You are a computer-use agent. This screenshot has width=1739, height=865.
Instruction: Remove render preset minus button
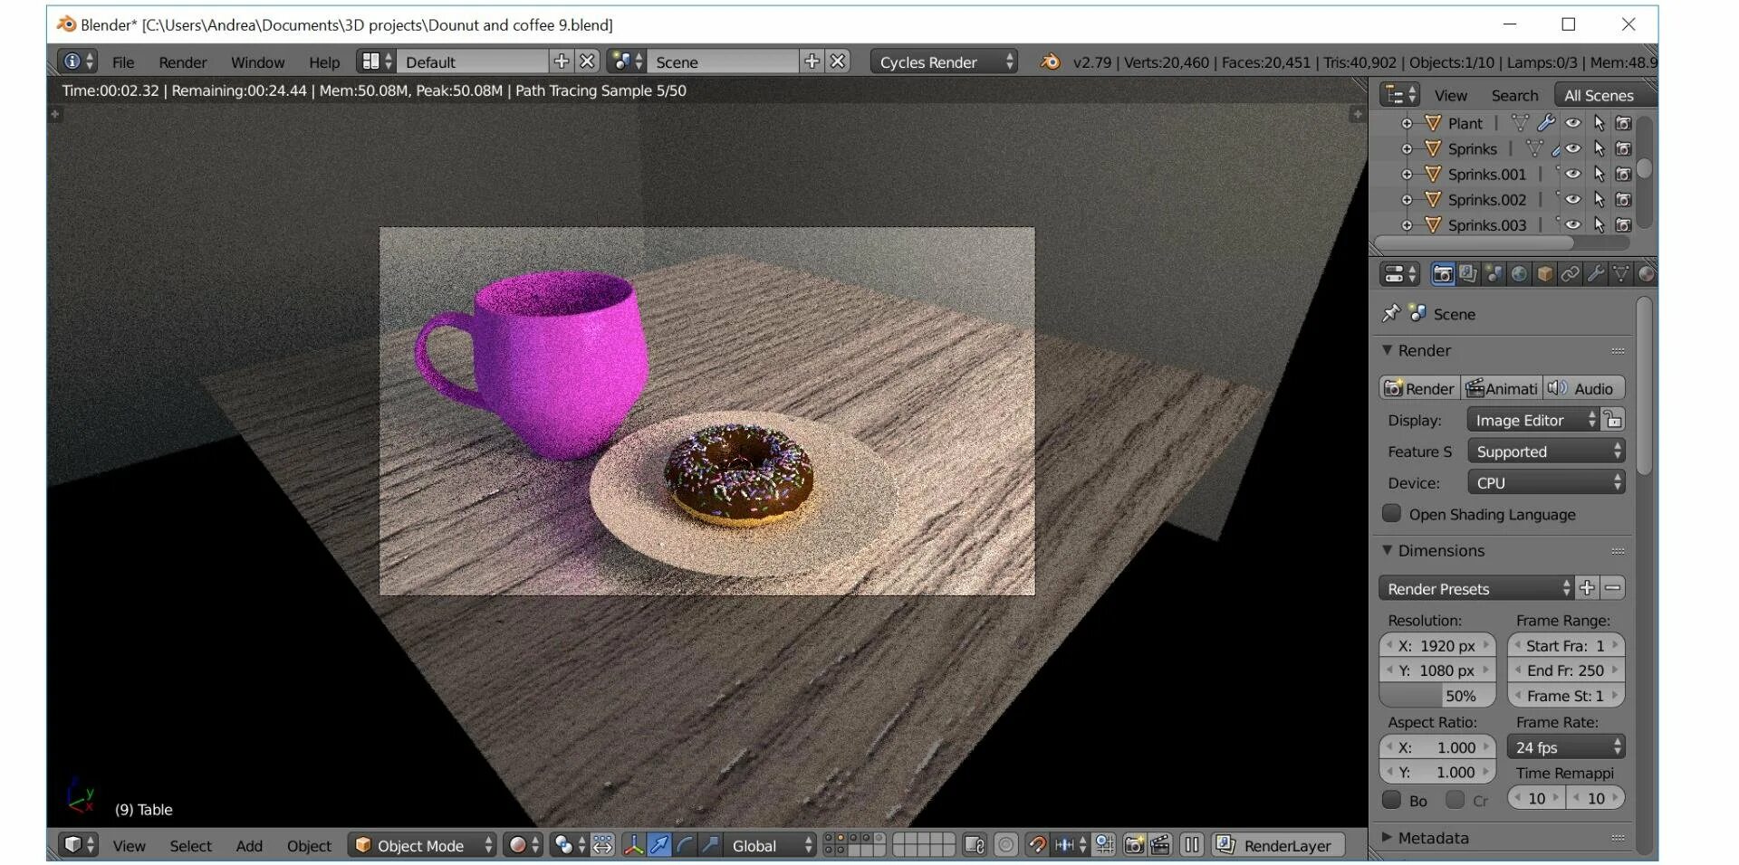tap(1613, 588)
